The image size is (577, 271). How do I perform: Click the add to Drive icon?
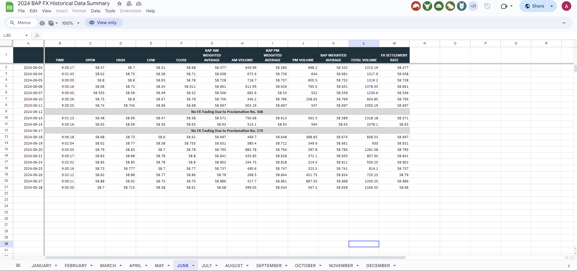pyautogui.click(x=129, y=4)
